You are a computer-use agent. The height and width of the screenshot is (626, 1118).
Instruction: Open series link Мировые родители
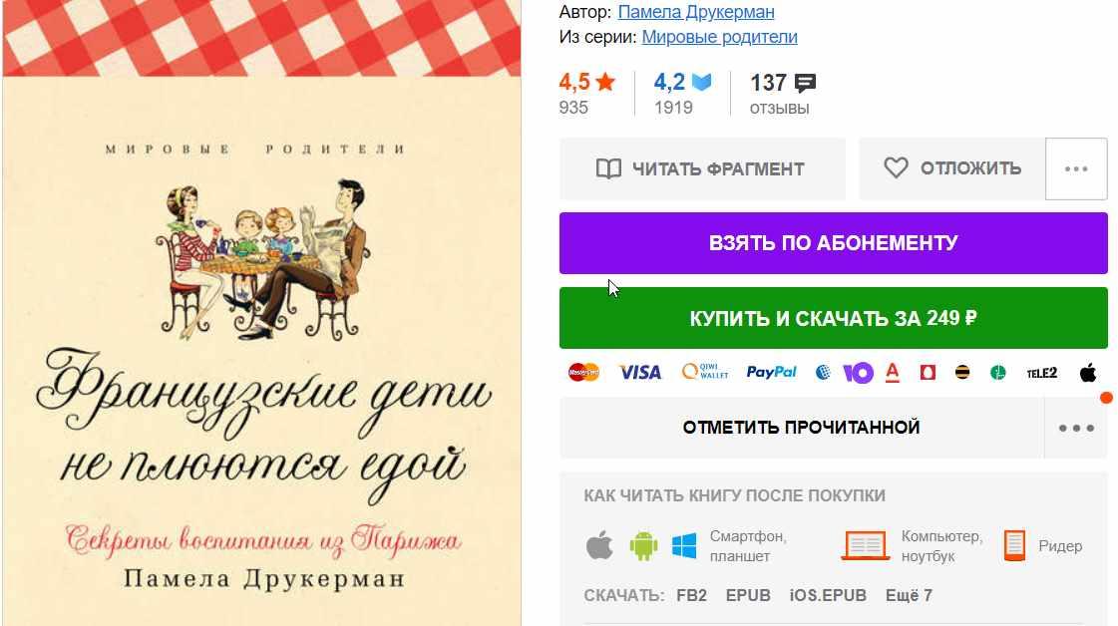[719, 37]
